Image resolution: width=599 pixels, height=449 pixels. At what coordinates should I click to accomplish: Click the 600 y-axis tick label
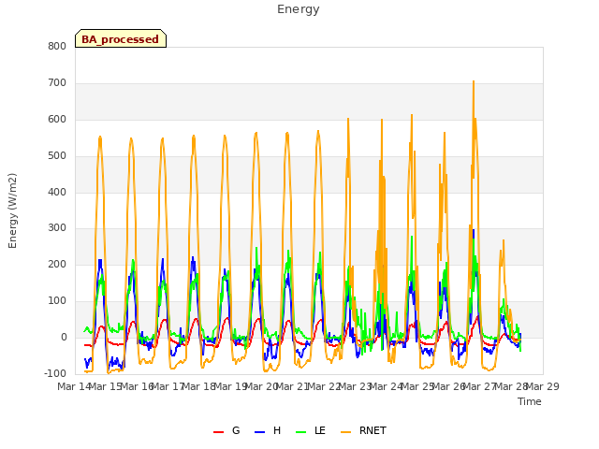tap(57, 120)
